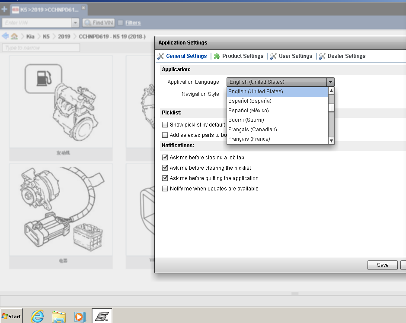Image resolution: width=406 pixels, height=323 pixels.
Task: Switch to parts catalog app in taskbar
Action: (x=102, y=316)
